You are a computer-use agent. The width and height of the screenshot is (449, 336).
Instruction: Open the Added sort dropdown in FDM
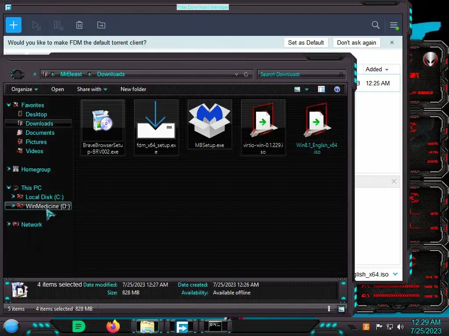377,69
